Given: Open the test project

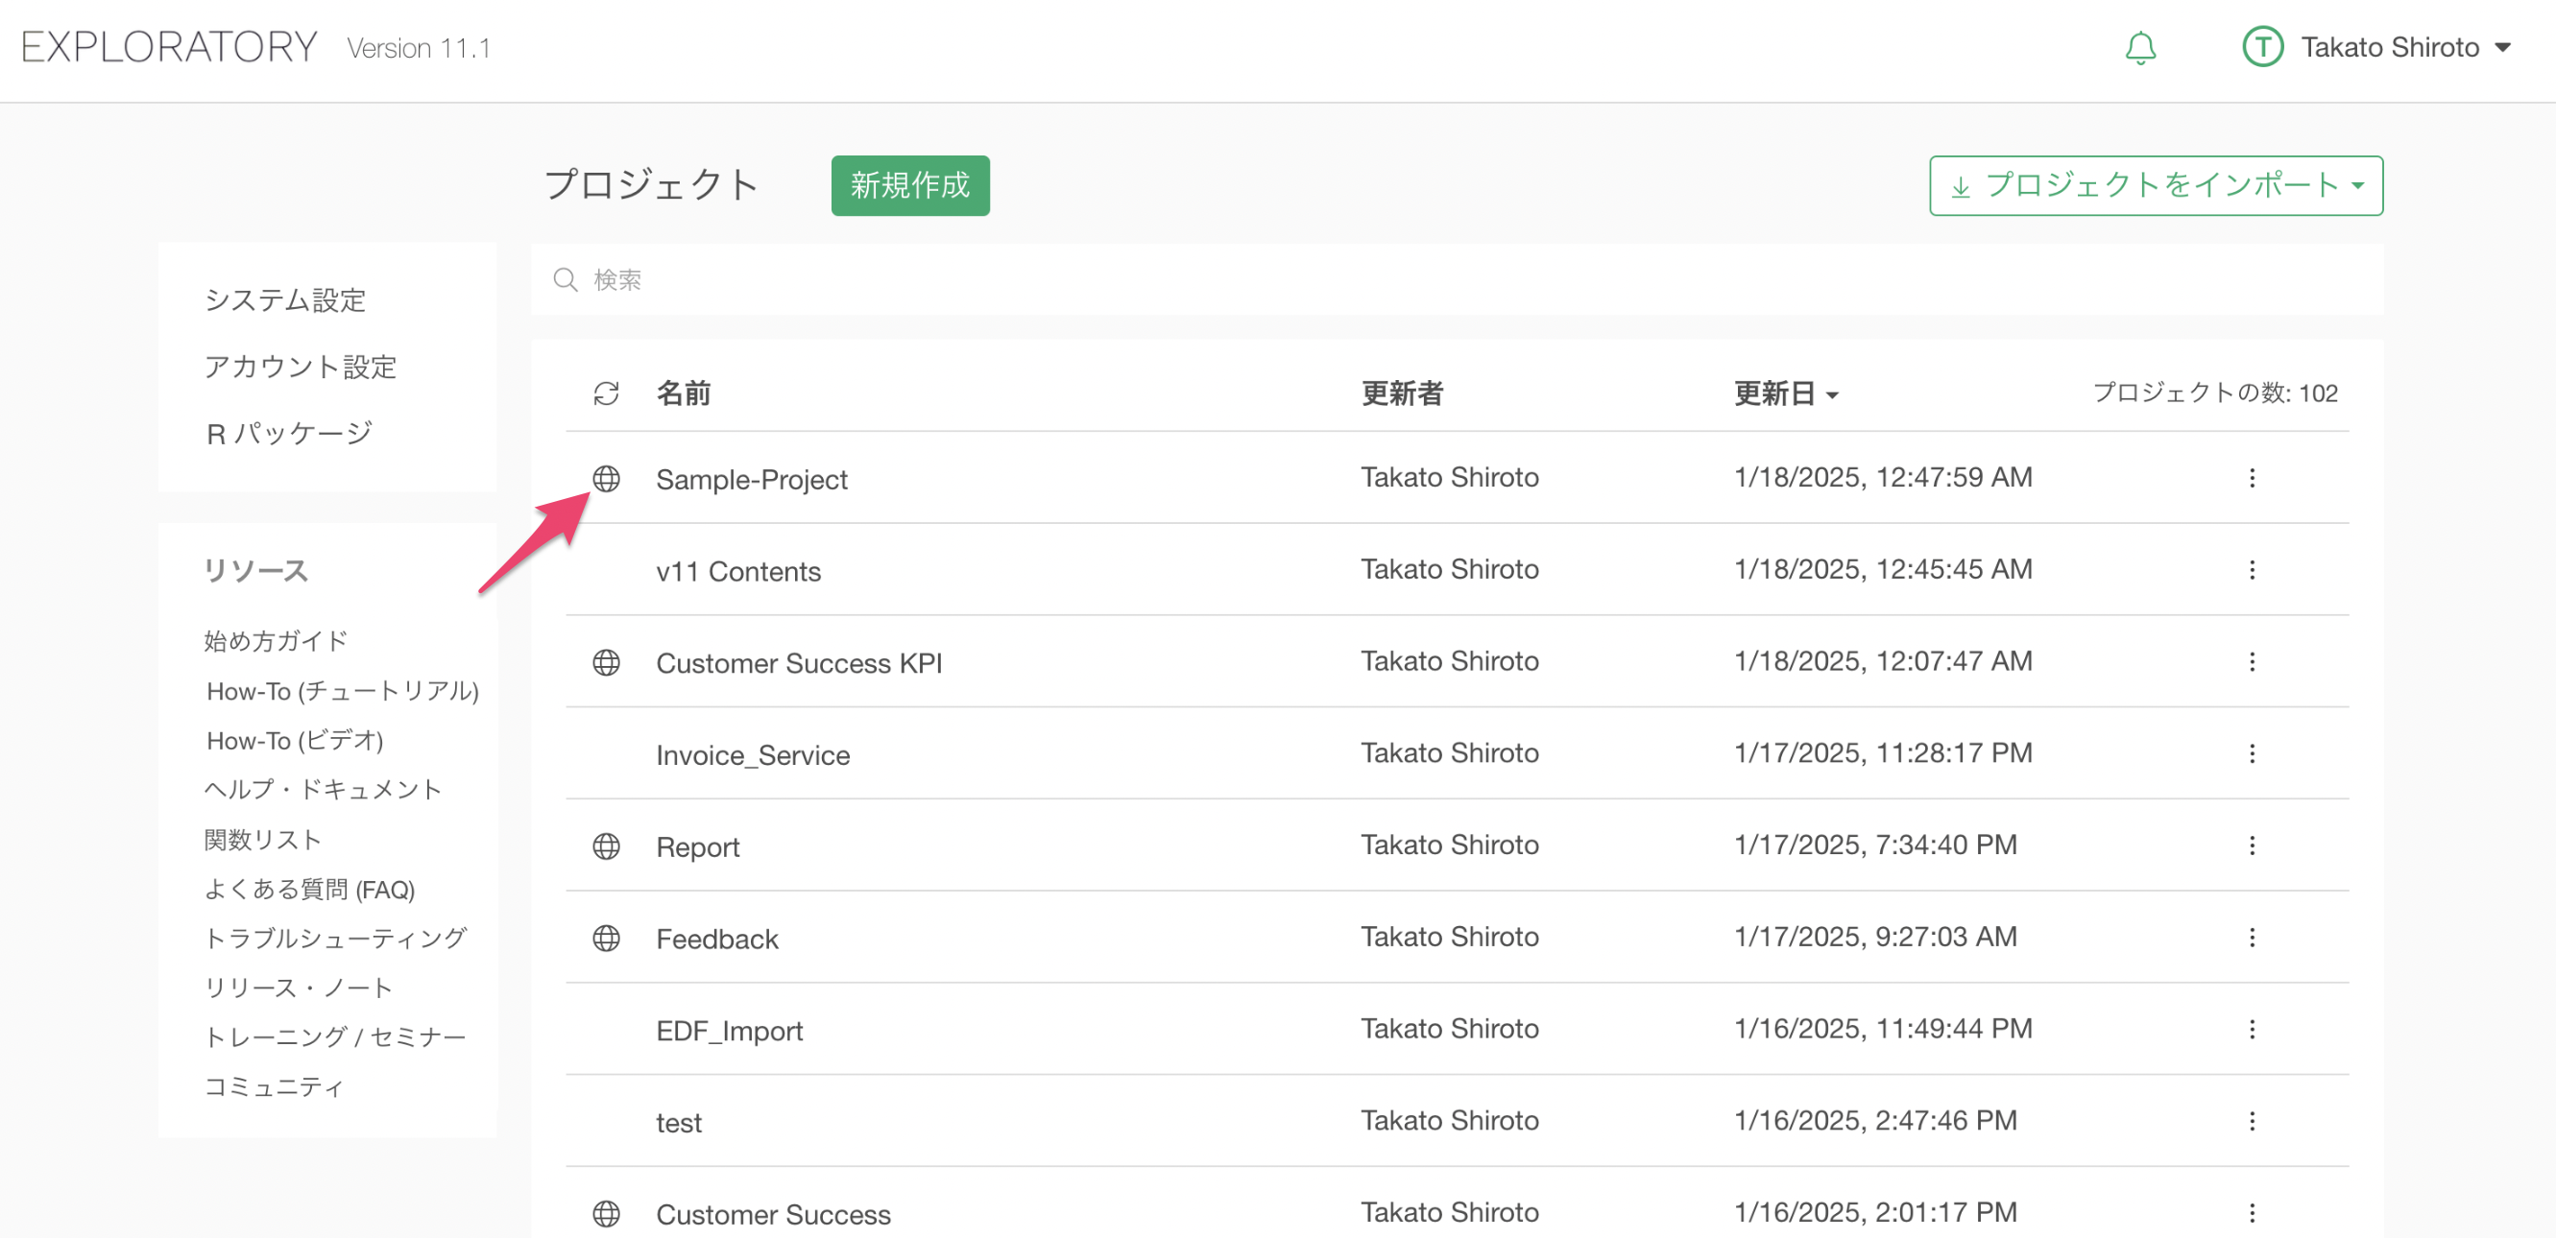Looking at the screenshot, I should (679, 1123).
